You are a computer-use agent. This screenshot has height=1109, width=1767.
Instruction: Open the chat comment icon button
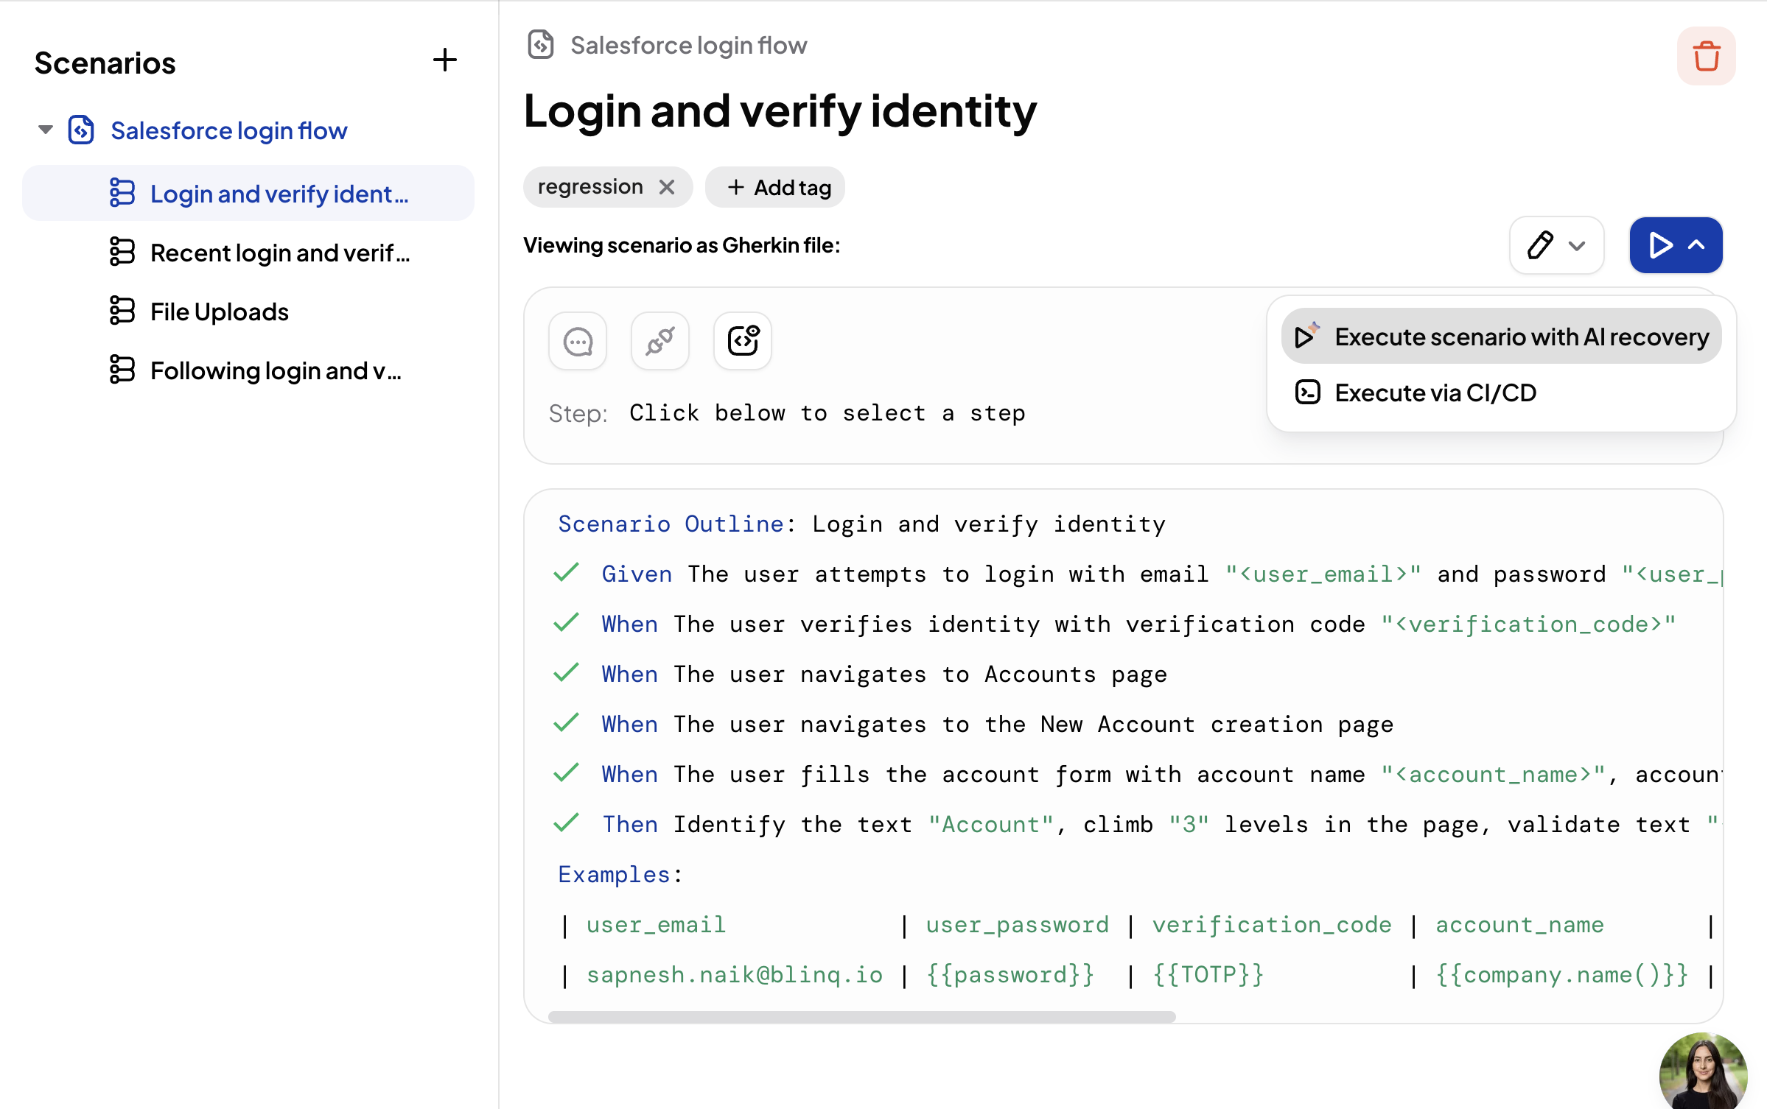[578, 341]
